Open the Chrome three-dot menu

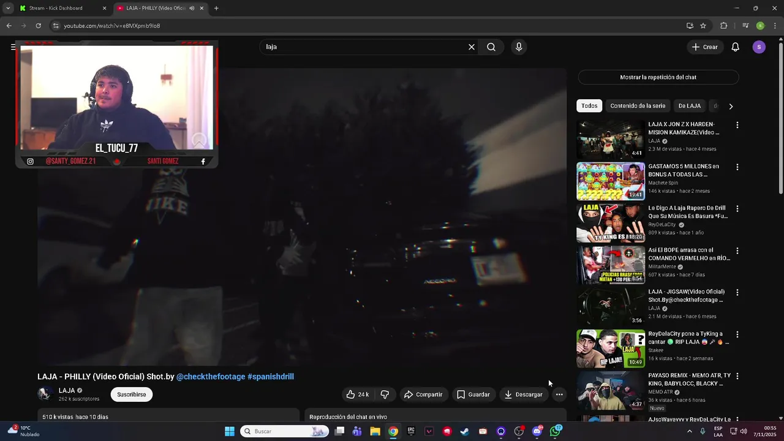click(x=774, y=26)
